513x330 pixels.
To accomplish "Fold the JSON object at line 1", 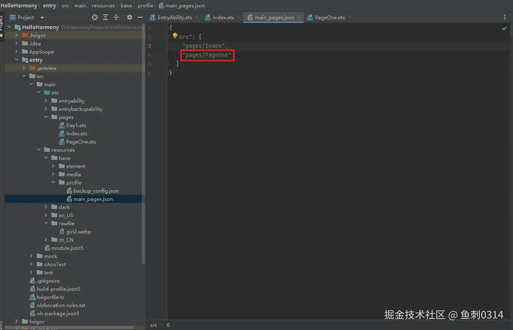I will point(167,28).
